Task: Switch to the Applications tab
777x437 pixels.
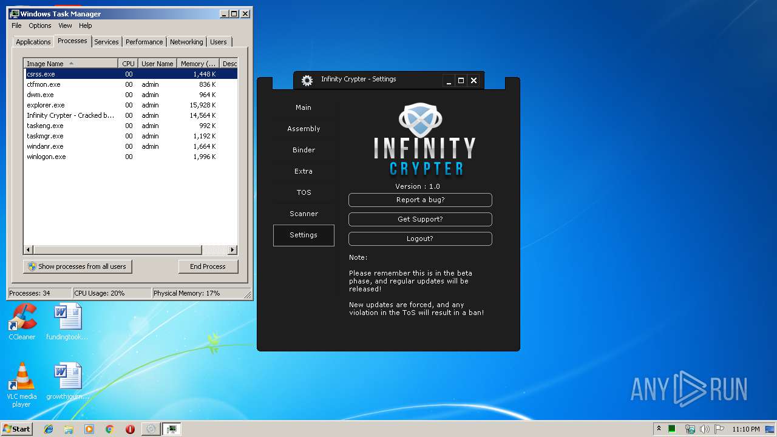Action: 33,42
